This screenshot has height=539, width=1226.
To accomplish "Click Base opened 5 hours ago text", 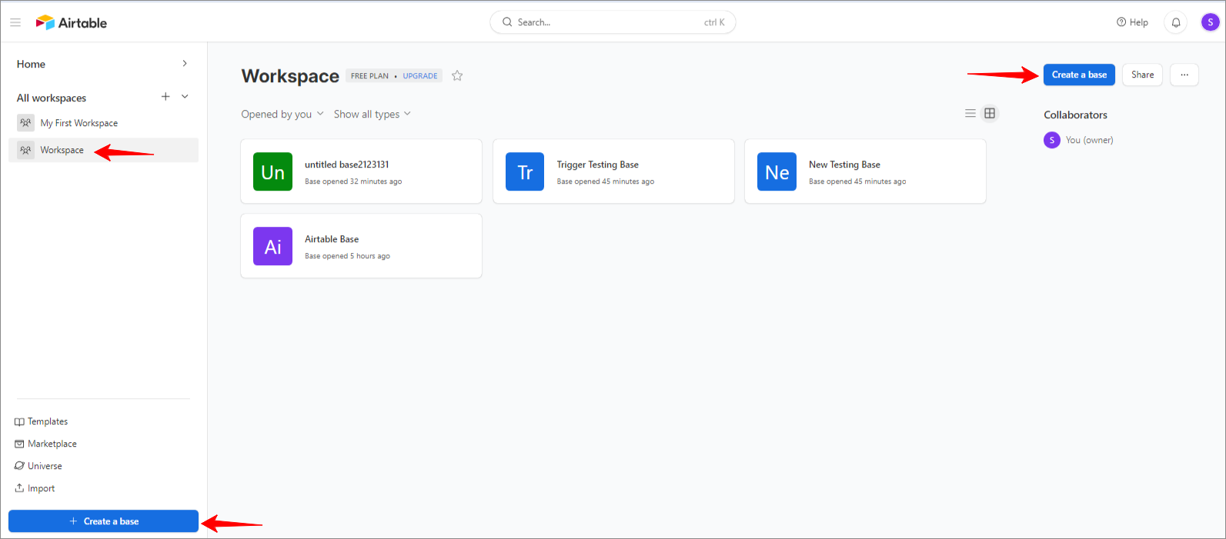I will (347, 256).
